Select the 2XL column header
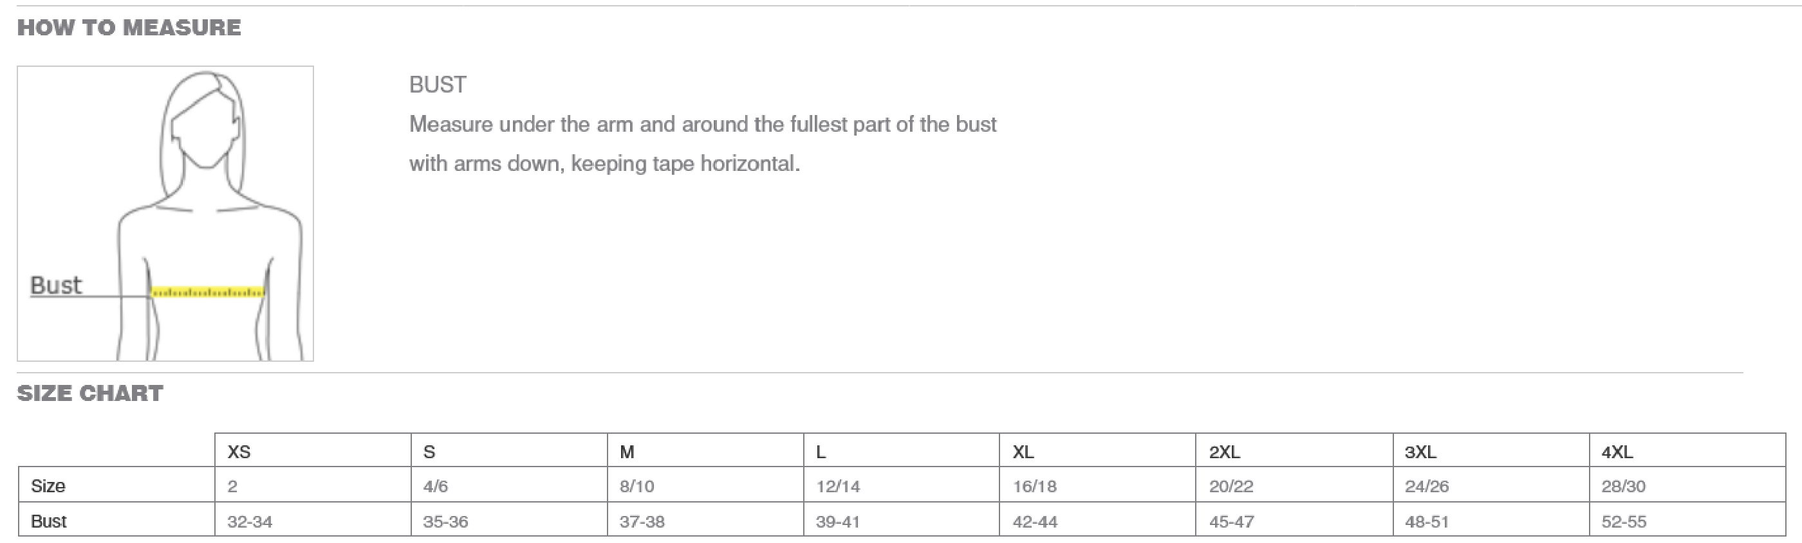 pos(1224,452)
